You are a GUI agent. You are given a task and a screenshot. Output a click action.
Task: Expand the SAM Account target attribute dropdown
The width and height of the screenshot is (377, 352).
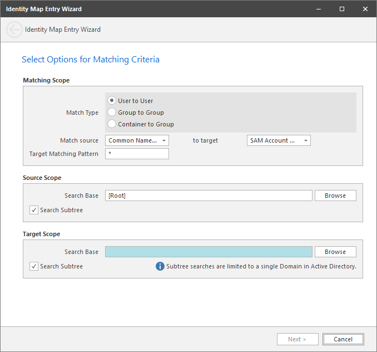(x=279, y=140)
